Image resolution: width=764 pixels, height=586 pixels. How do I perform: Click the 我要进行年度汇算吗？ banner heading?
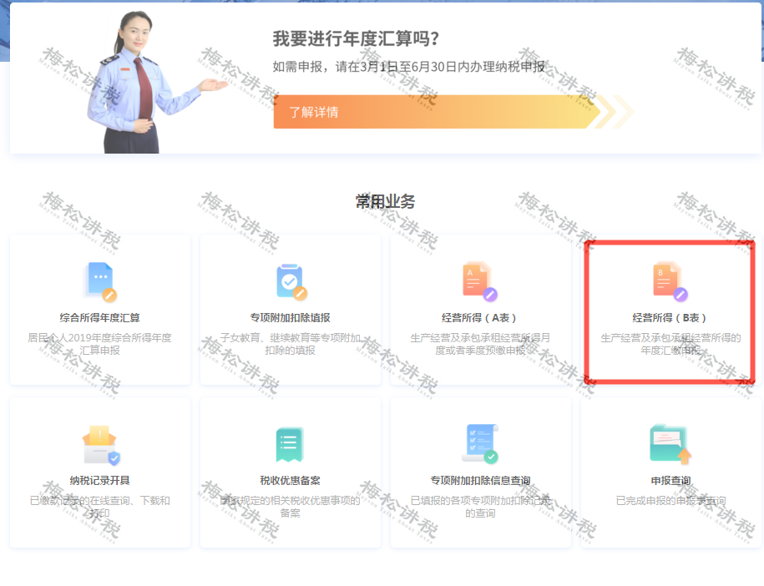(x=357, y=39)
